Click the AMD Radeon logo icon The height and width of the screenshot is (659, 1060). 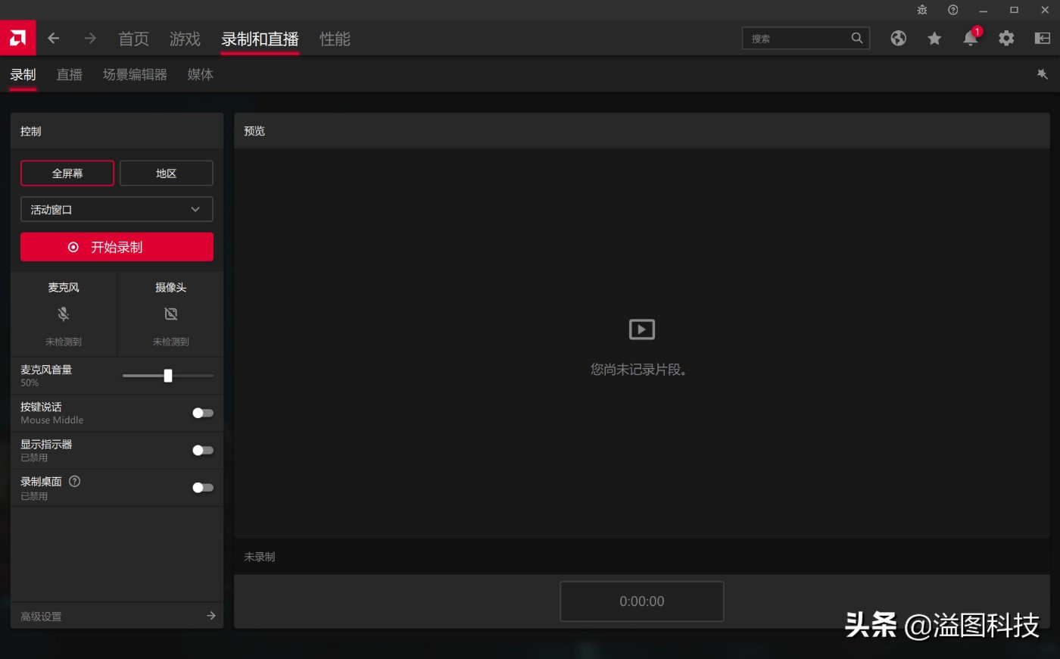point(17,37)
